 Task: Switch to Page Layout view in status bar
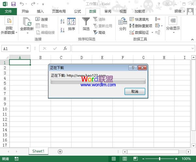click(x=125, y=159)
